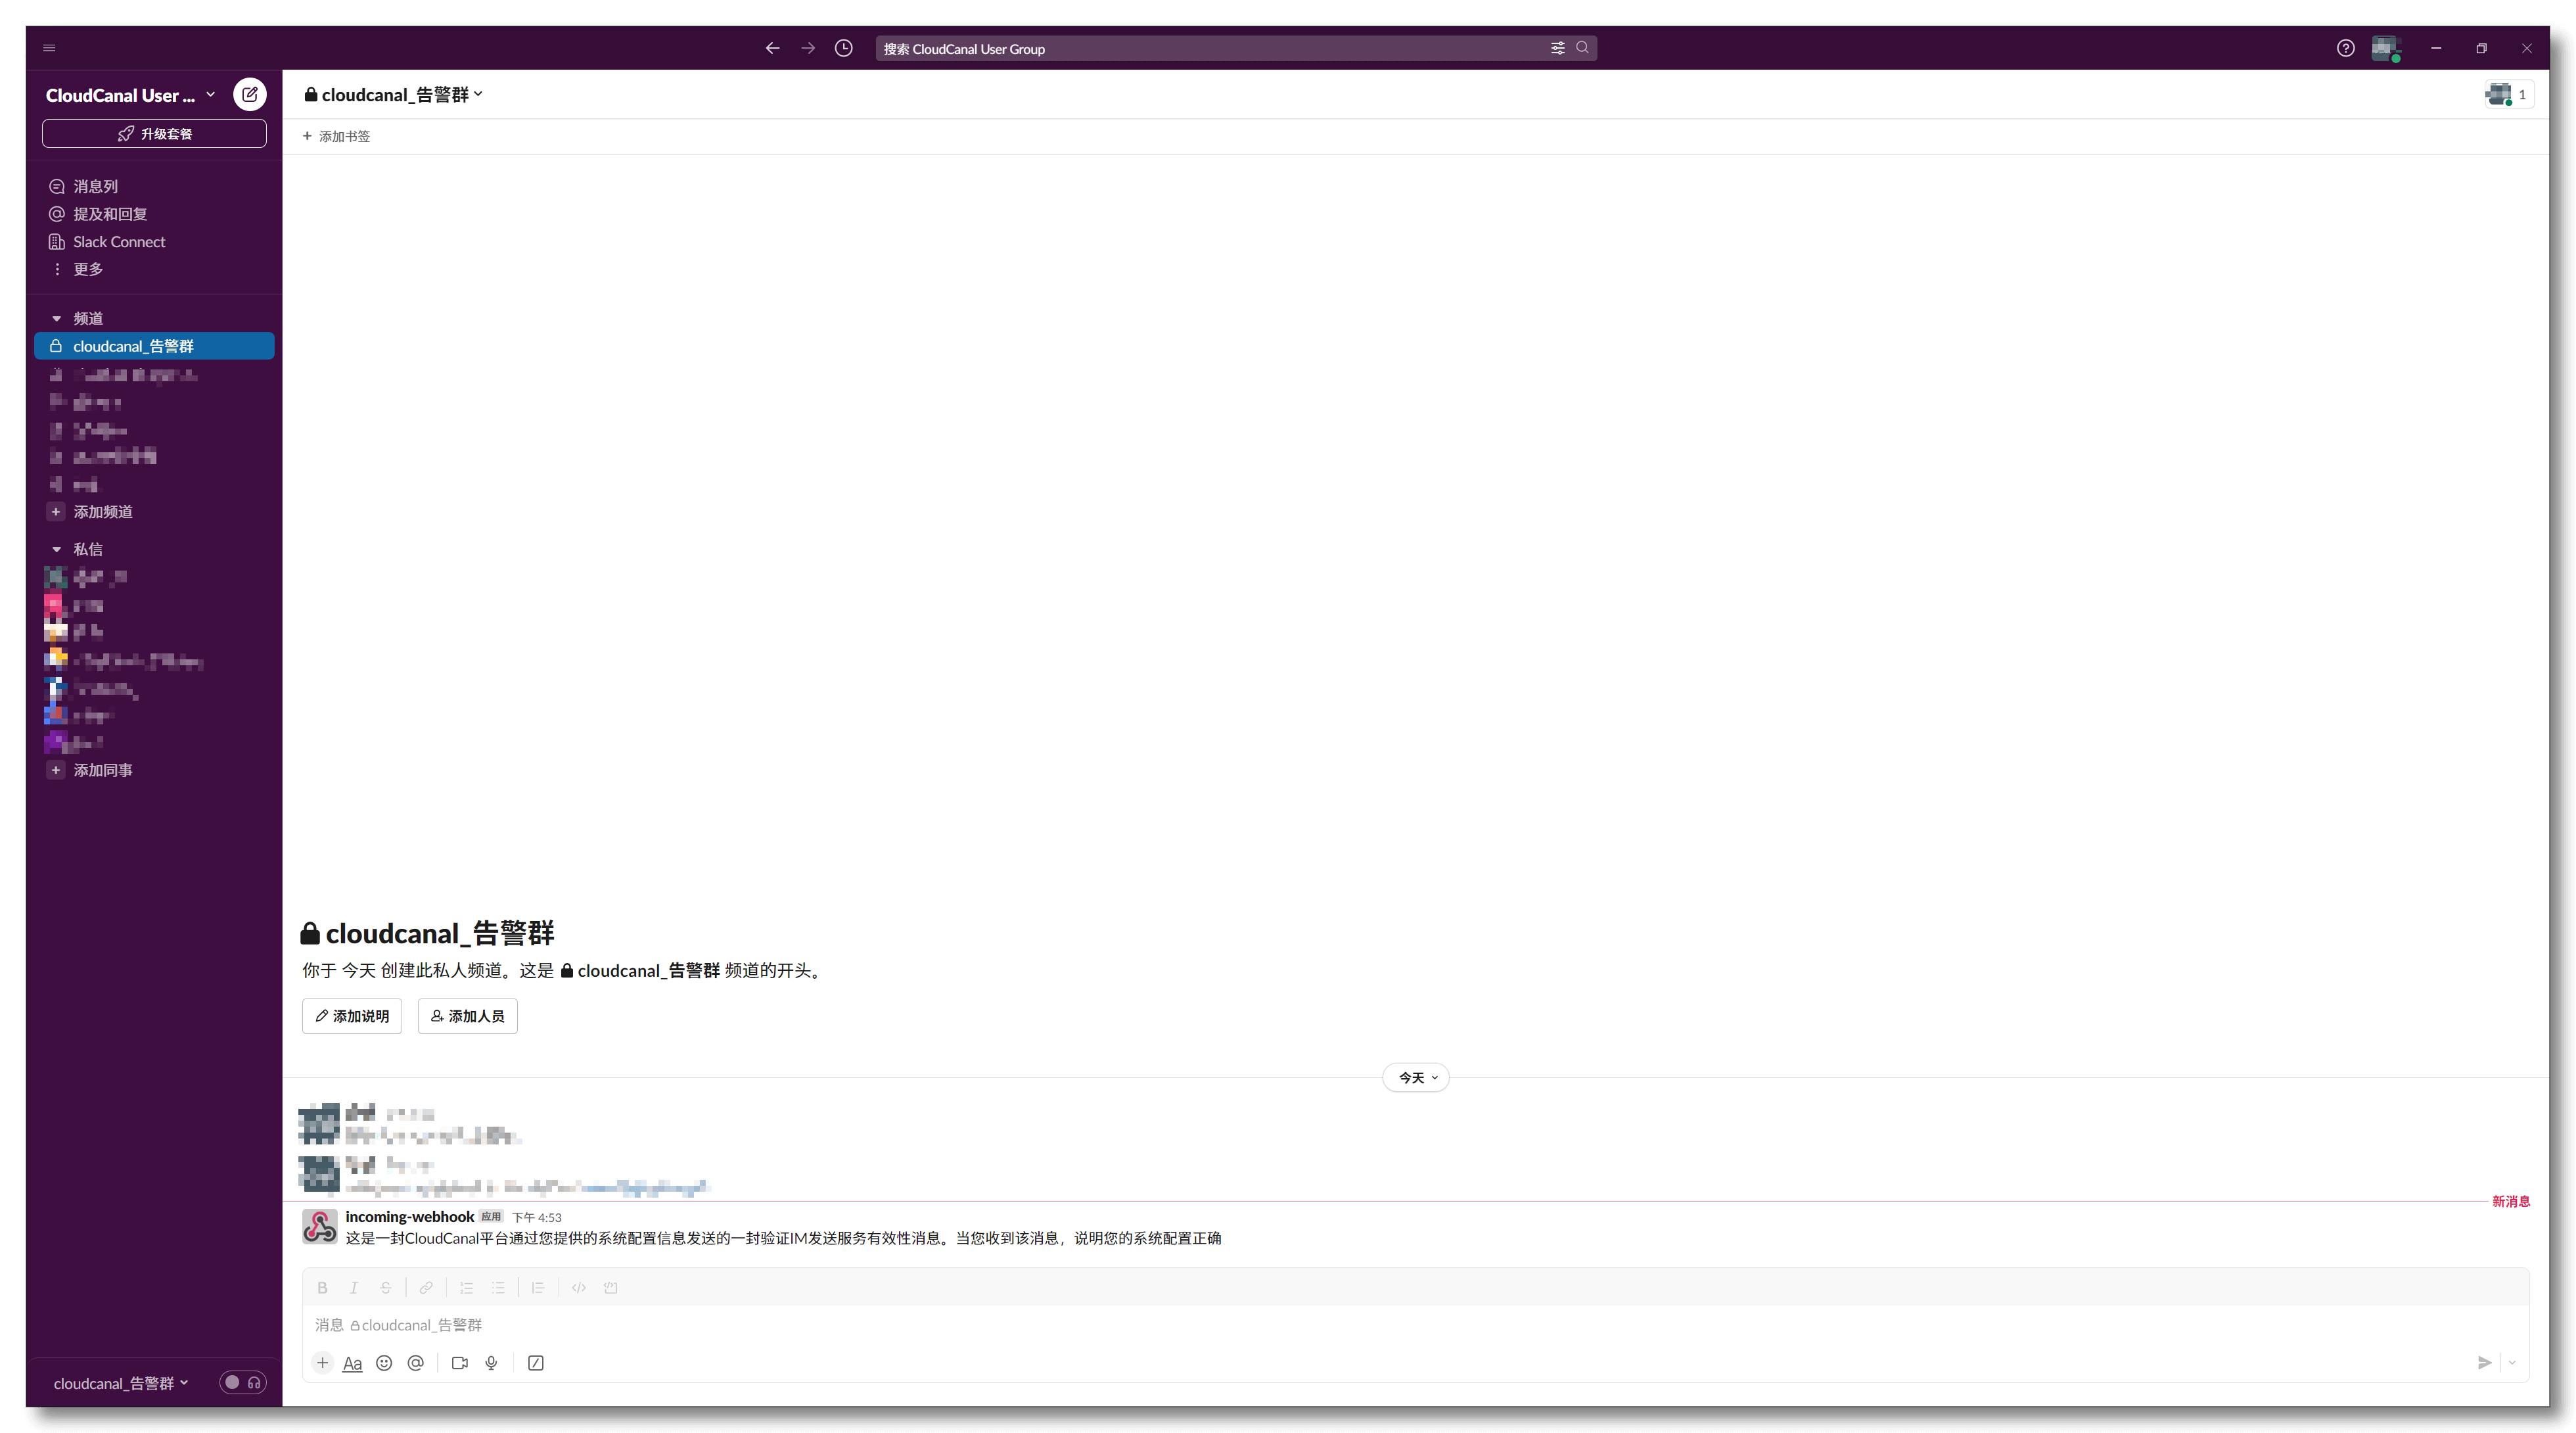This screenshot has height=1433, width=2576.
Task: Compose a new message with the pencil icon
Action: pyautogui.click(x=249, y=95)
